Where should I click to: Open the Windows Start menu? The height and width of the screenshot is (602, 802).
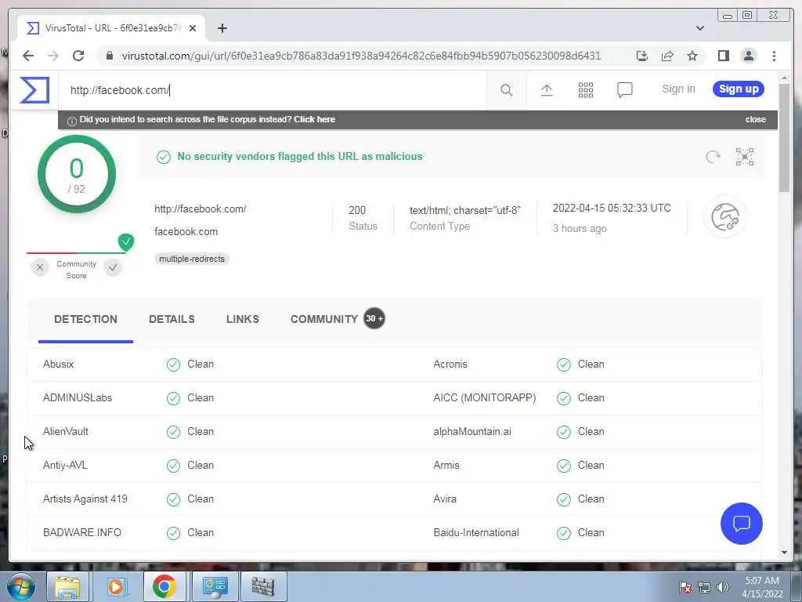tap(20, 586)
